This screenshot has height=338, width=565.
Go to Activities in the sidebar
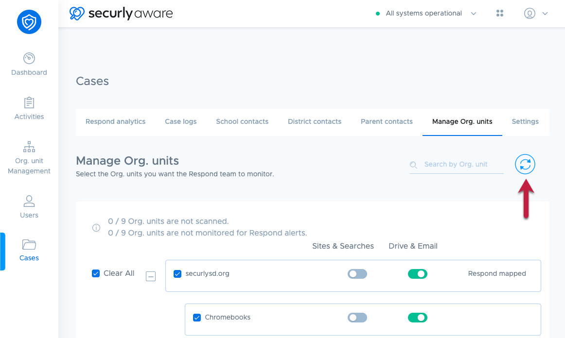29,117
